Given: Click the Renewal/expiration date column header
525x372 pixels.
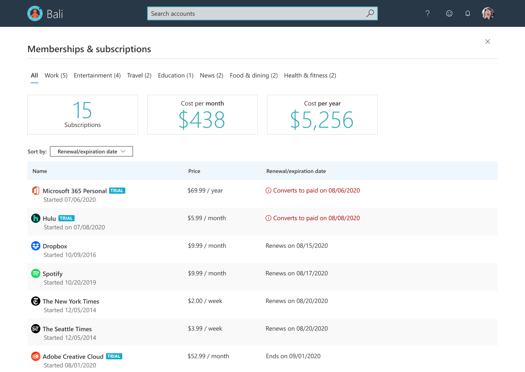Looking at the screenshot, I should pyautogui.click(x=296, y=171).
